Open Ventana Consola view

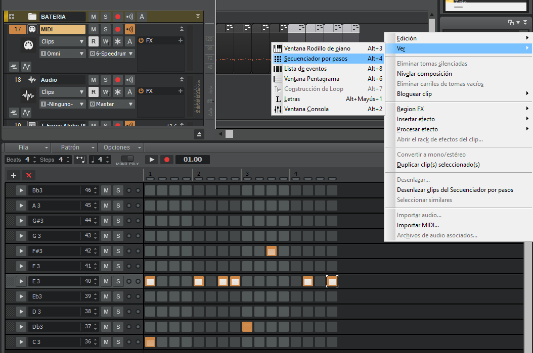(x=328, y=109)
